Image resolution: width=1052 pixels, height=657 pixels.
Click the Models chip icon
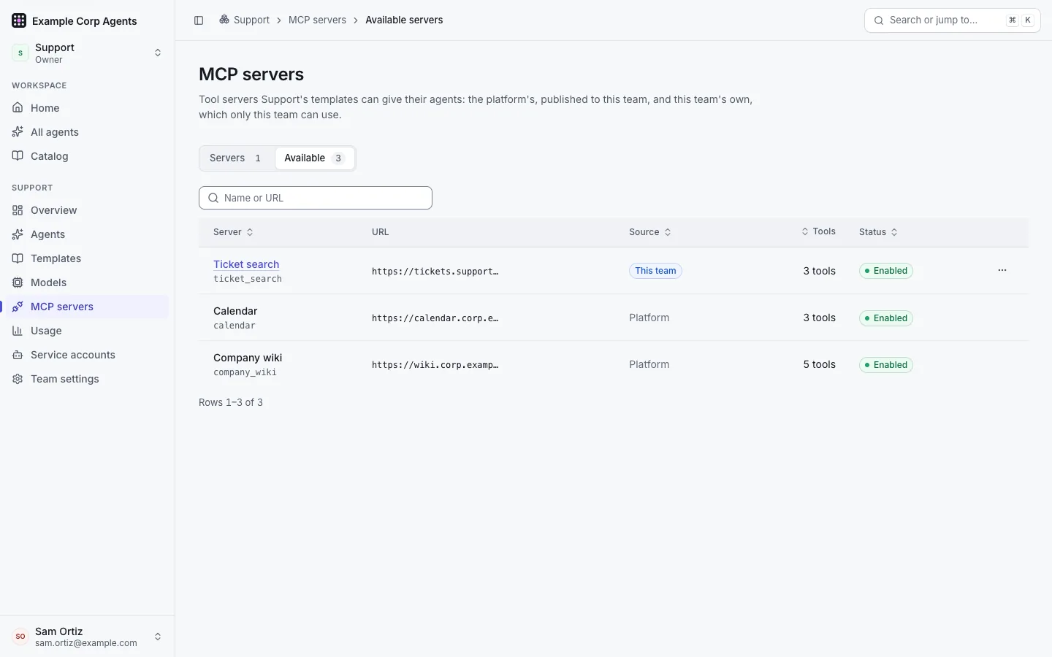tap(18, 283)
